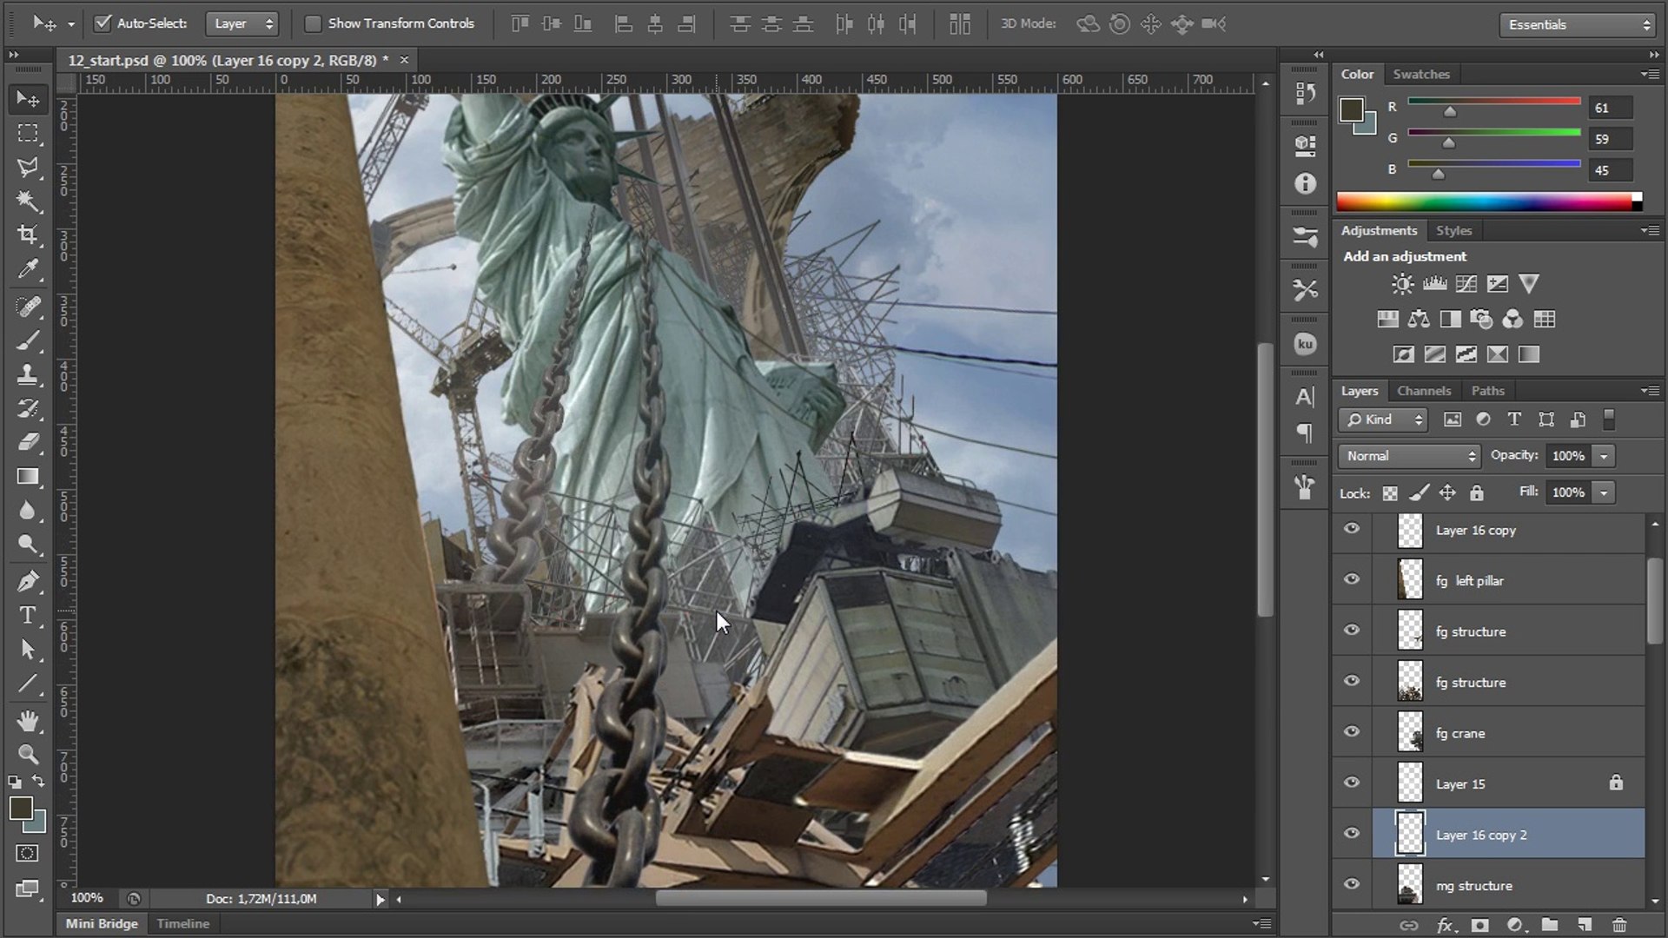1668x938 pixels.
Task: Hide the Layer 15 layer
Action: (x=1352, y=783)
